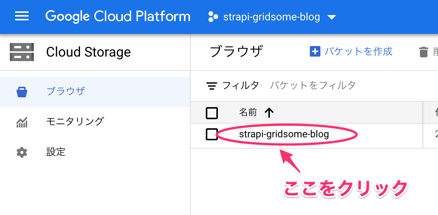Open the strapi-gridsome-blog bucket link
The image size is (438, 215).
tap(284, 135)
